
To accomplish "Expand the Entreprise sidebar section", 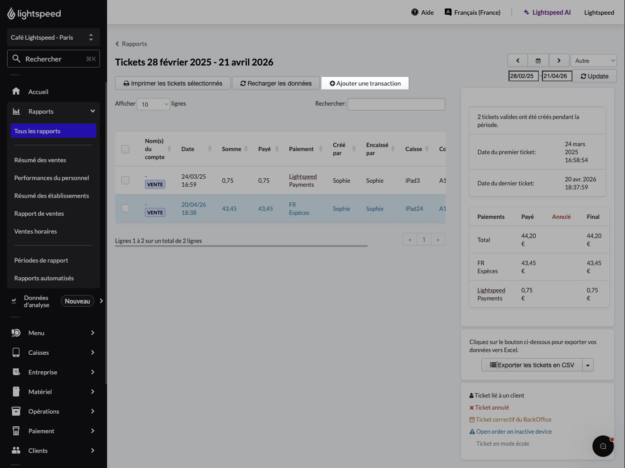I will tap(93, 372).
